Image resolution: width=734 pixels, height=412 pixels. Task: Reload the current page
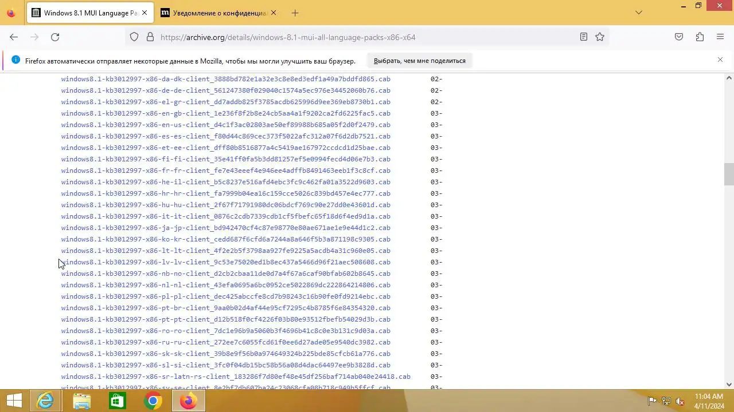[x=55, y=37]
